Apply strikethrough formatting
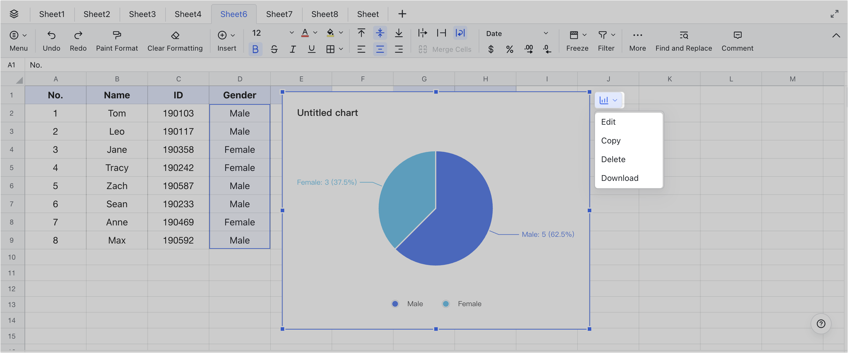Image resolution: width=848 pixels, height=353 pixels. 274,49
